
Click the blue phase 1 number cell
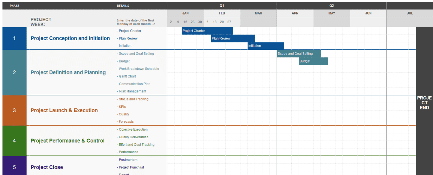[x=14, y=38]
